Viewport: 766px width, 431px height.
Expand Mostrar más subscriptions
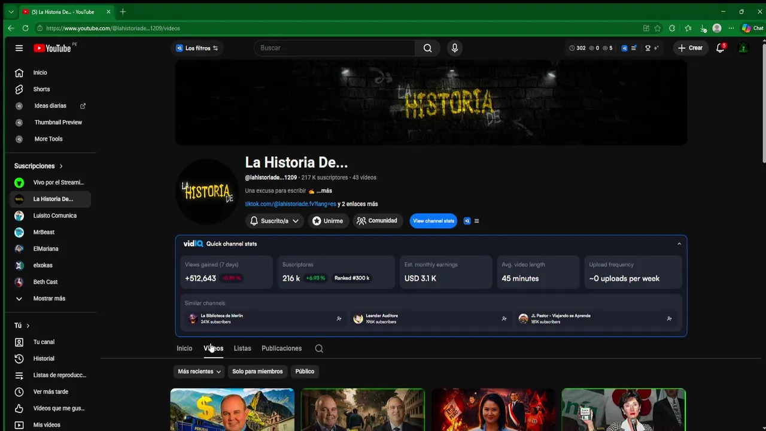50,299
